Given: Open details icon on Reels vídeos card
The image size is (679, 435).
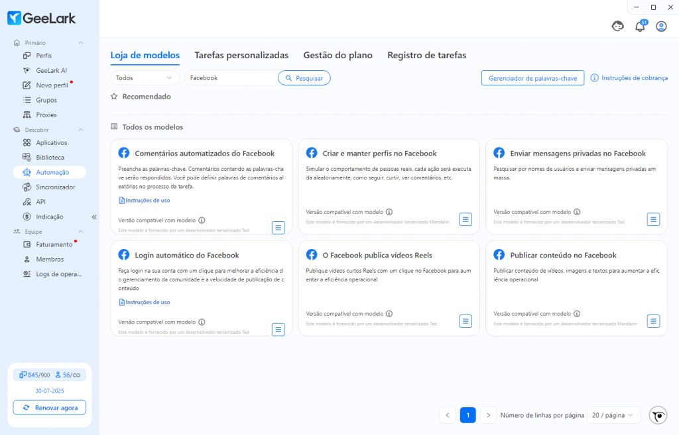Looking at the screenshot, I should [465, 321].
